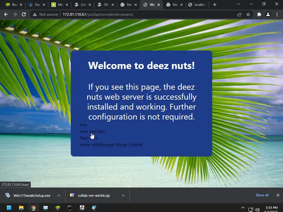The width and height of the screenshot is (283, 212).
Task: Open the exes and jarz link
Action: (x=92, y=131)
